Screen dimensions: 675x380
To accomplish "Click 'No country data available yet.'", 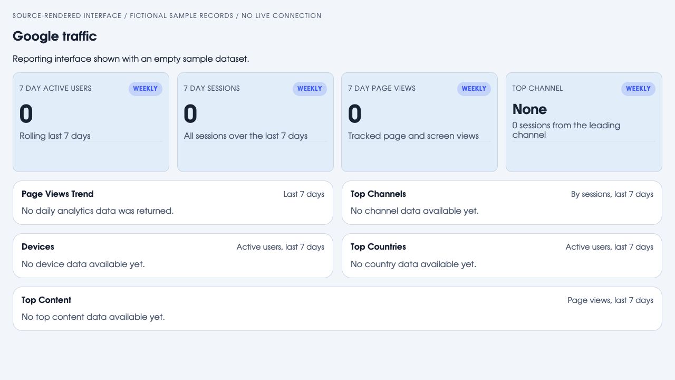I will [x=413, y=264].
